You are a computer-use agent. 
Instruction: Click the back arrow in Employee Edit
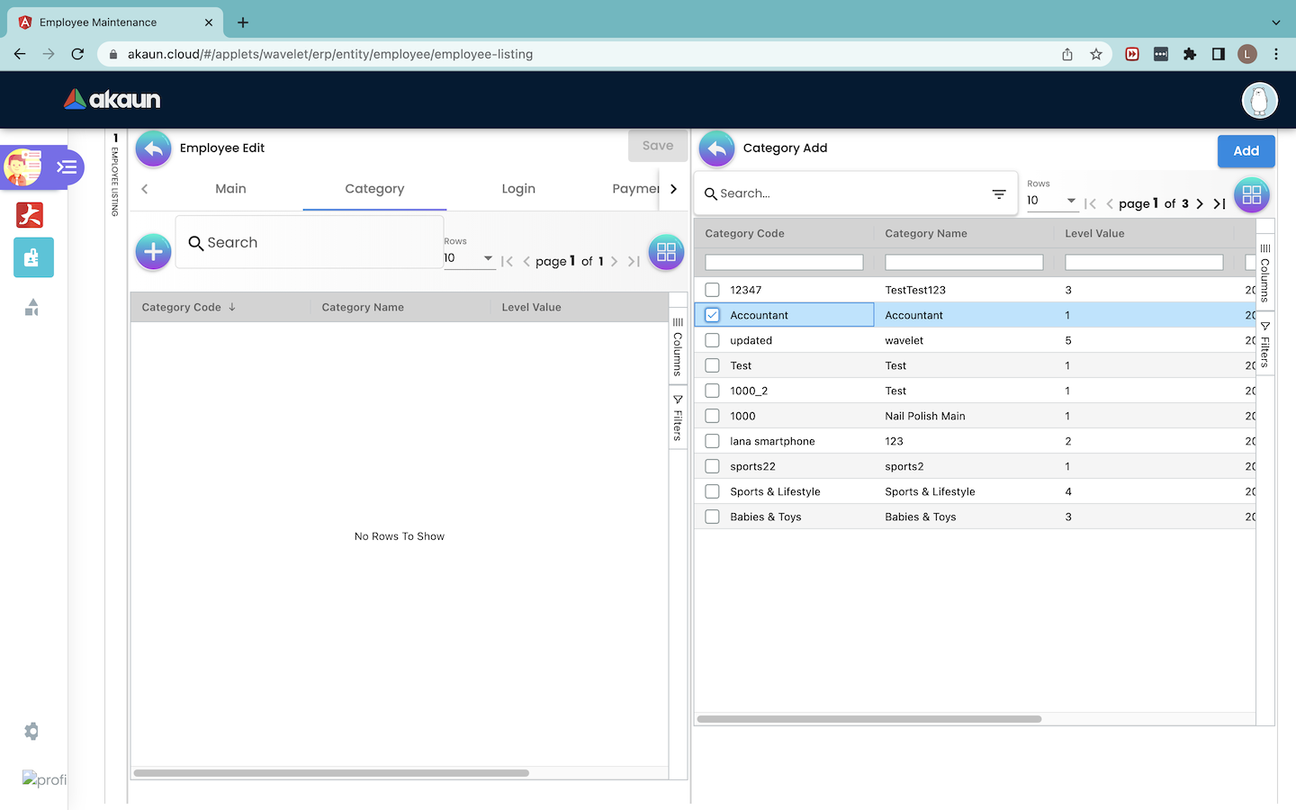pos(154,149)
